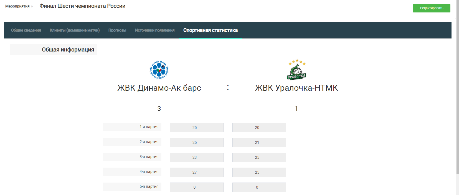
Task: Click Динамо's 1-я партия score field 25
Action: click(197, 128)
